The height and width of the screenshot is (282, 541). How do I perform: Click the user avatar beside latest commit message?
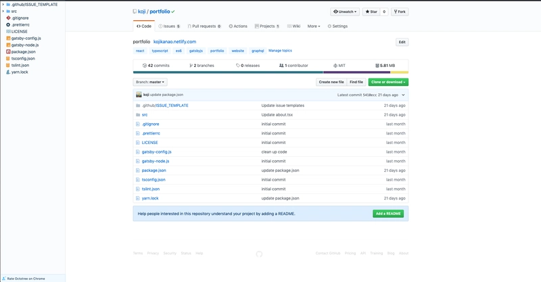(x=138, y=95)
